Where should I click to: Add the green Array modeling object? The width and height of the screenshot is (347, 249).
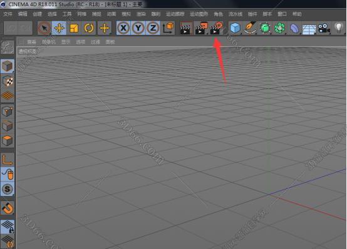click(x=279, y=28)
